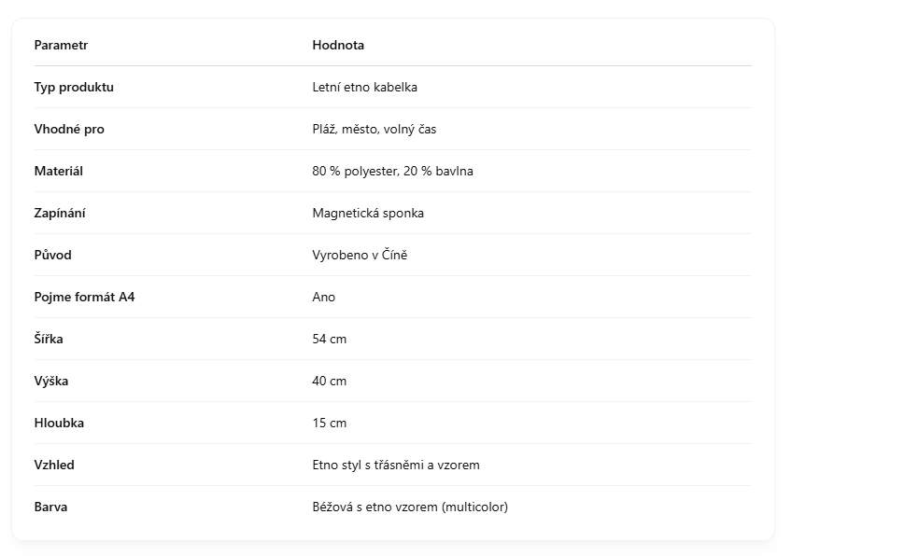Image resolution: width=905 pixels, height=556 pixels.
Task: Click the Výška value 40 cm
Action: click(x=330, y=382)
